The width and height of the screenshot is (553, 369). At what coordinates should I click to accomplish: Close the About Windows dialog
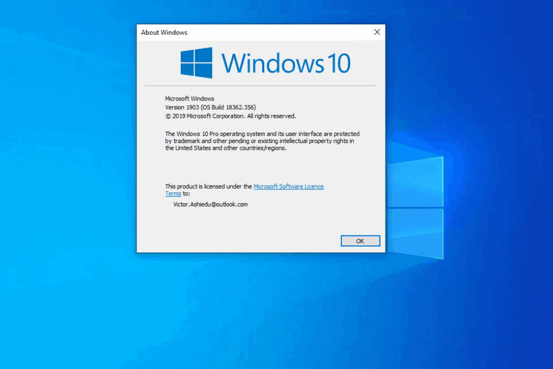[x=377, y=32]
